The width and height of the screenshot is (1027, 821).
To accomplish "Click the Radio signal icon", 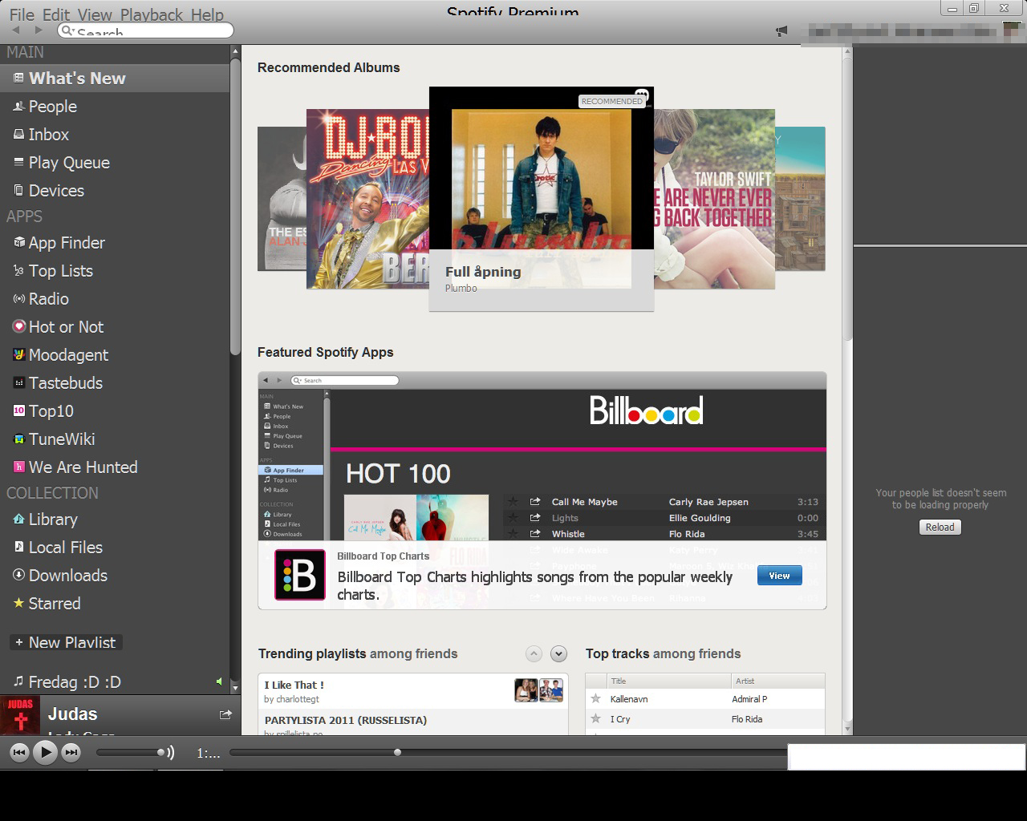I will [19, 299].
